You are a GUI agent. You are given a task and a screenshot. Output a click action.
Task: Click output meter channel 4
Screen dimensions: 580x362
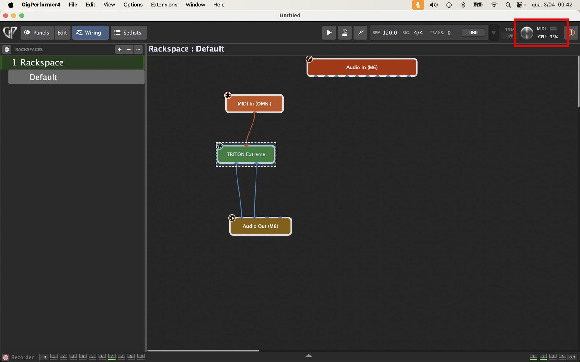(562, 357)
